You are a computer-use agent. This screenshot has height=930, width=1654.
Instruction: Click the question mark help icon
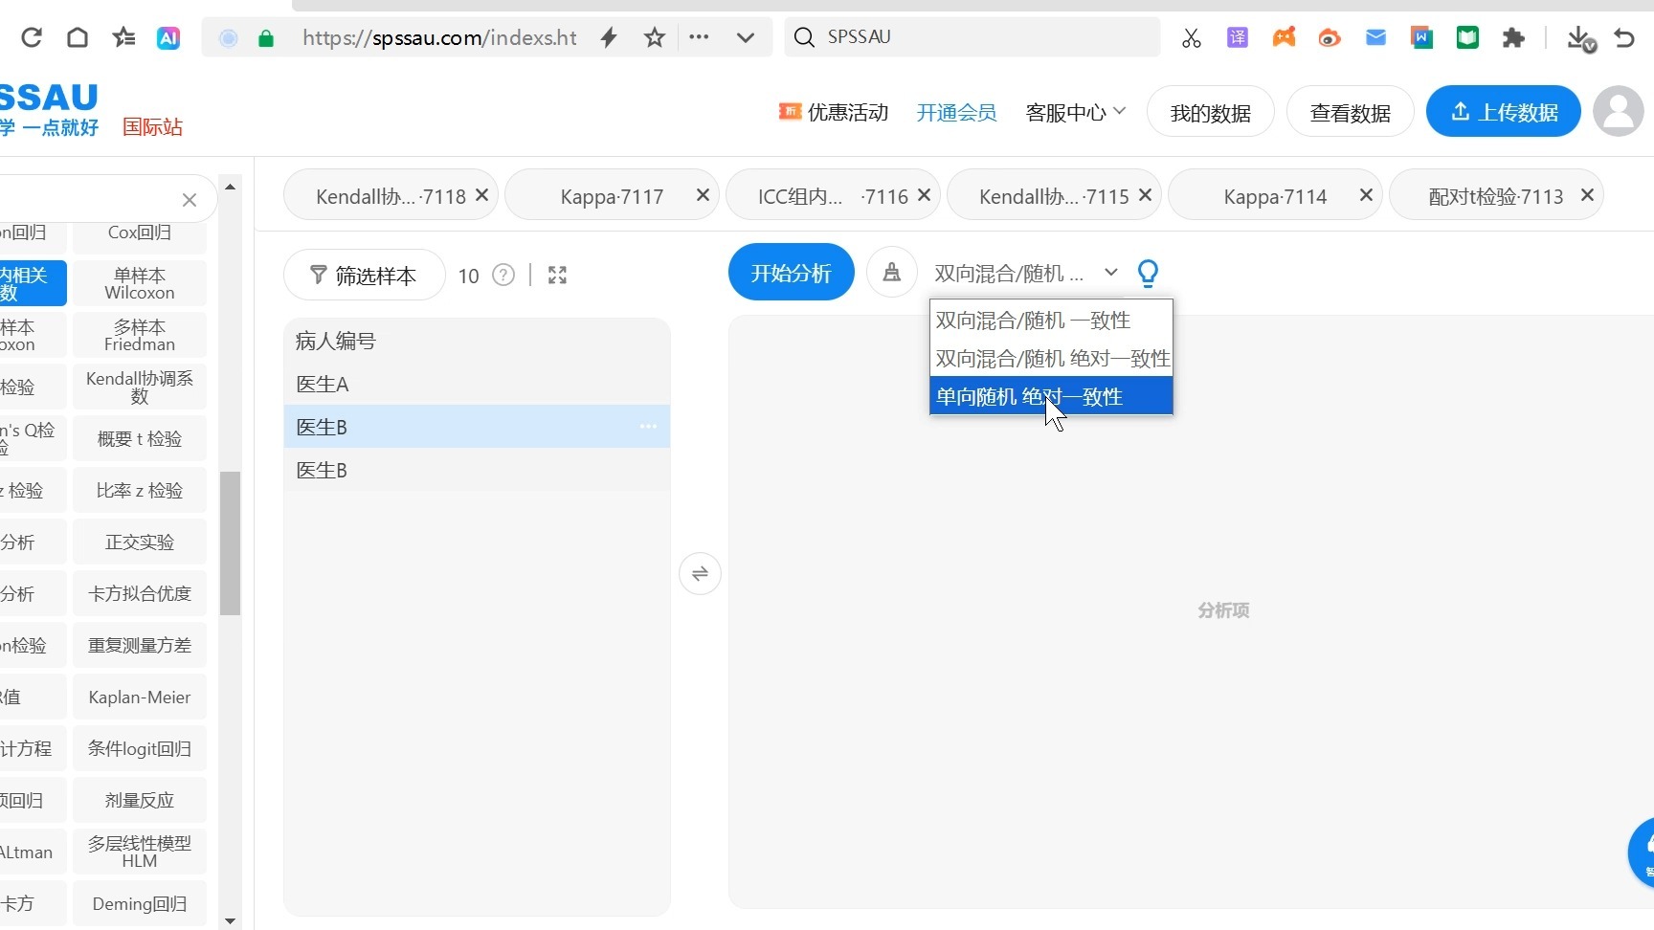(x=503, y=275)
